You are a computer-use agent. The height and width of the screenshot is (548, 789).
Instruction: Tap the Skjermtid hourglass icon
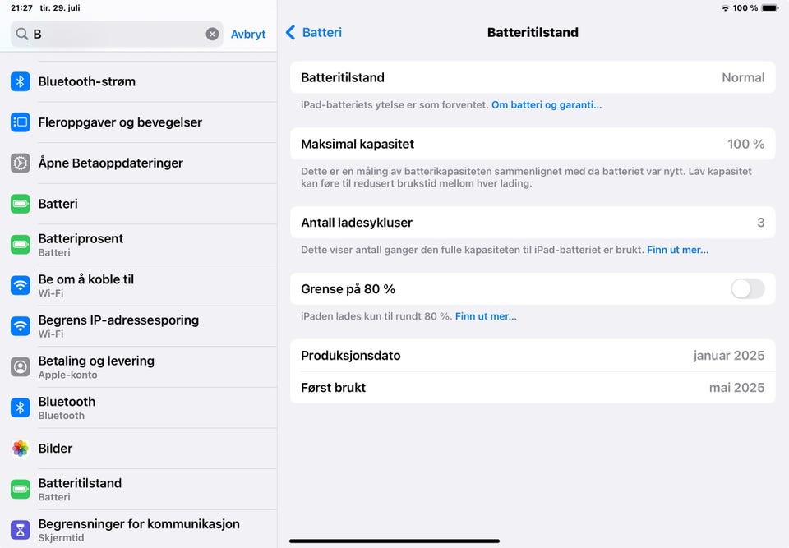21,530
